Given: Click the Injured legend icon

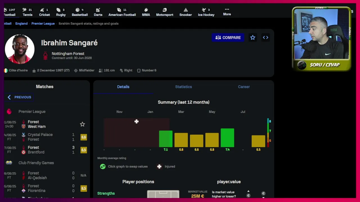Looking at the screenshot, I should click(159, 166).
